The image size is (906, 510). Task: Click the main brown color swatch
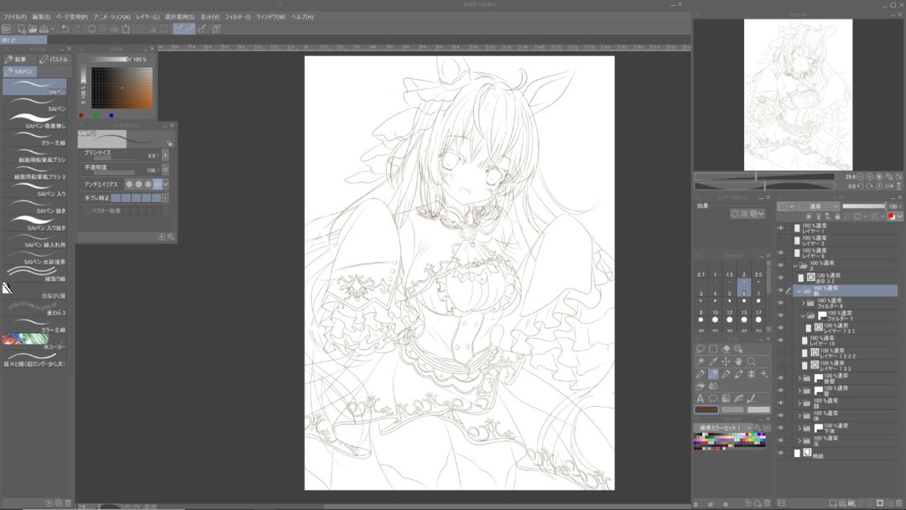click(x=706, y=409)
